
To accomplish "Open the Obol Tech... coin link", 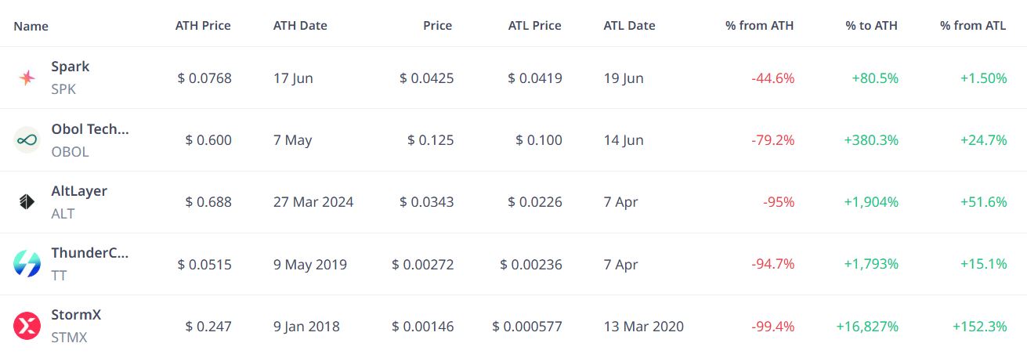I will point(90,129).
